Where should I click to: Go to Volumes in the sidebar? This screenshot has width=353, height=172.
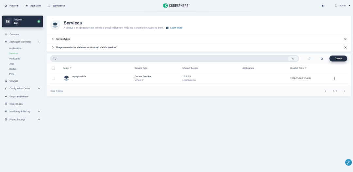[14, 81]
